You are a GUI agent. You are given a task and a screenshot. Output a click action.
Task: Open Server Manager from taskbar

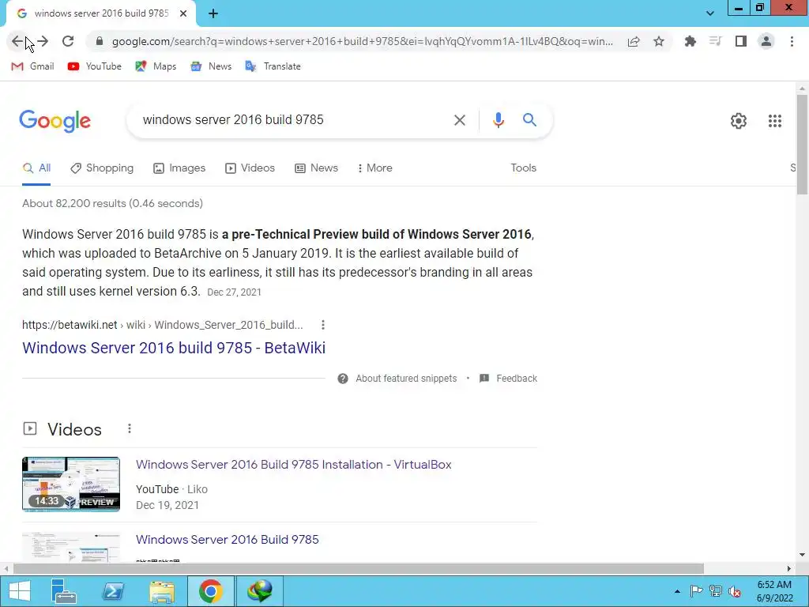pyautogui.click(x=64, y=591)
